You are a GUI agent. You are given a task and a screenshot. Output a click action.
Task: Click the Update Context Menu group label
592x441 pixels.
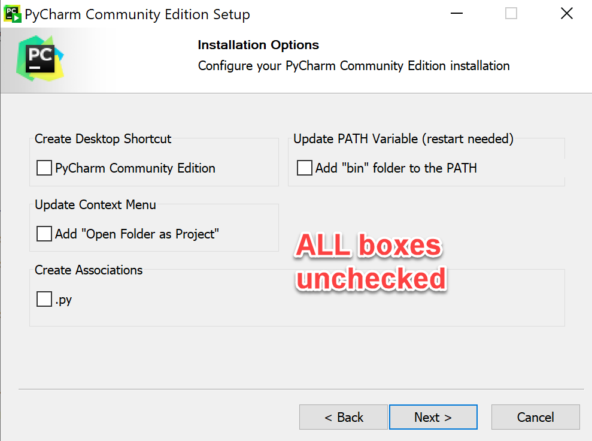pyautogui.click(x=96, y=204)
